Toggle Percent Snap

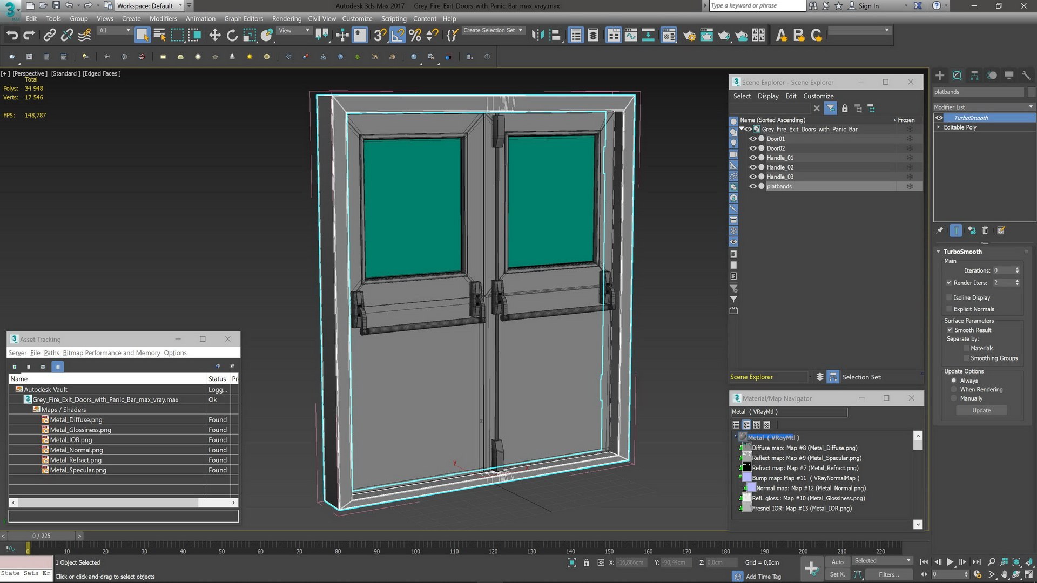(x=415, y=36)
